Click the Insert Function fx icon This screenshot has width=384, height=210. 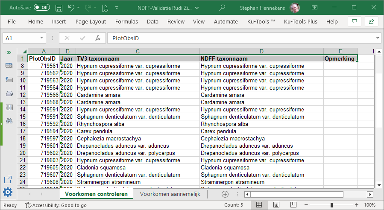coord(97,38)
